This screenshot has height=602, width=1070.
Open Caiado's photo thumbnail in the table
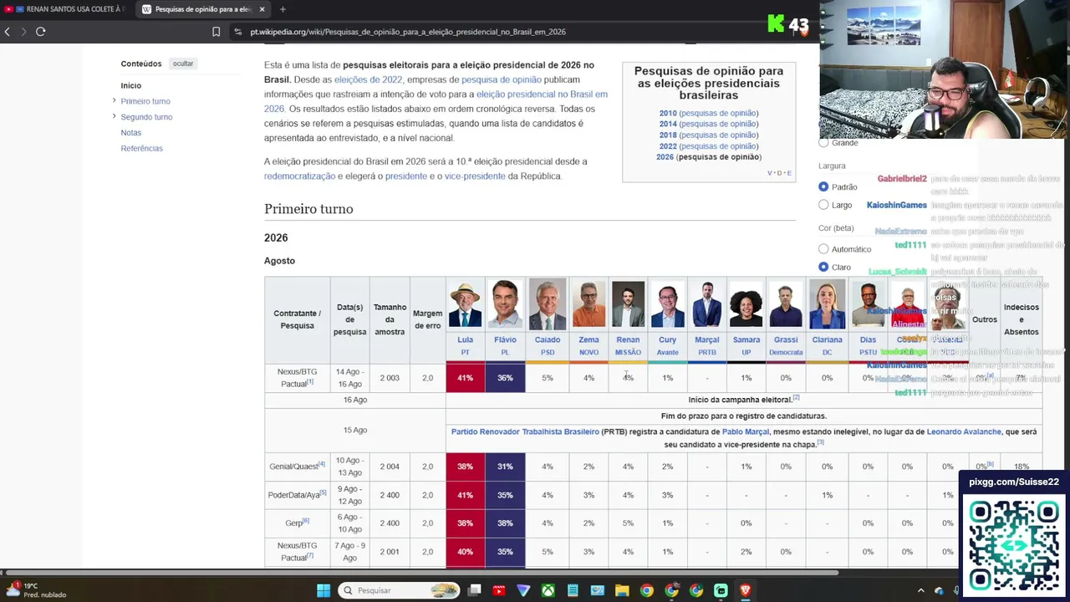pos(548,304)
